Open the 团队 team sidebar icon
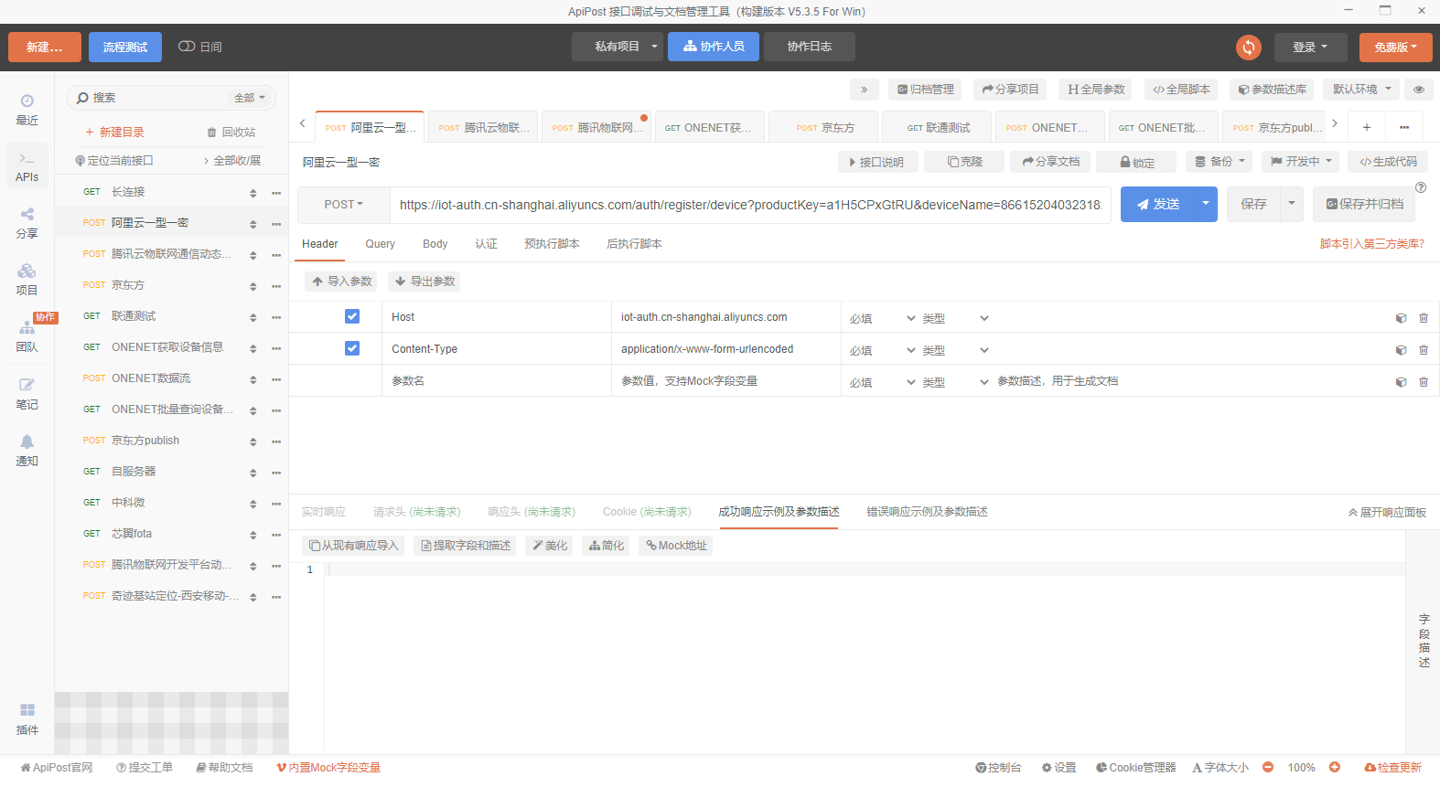The image size is (1440, 787). coord(27,336)
